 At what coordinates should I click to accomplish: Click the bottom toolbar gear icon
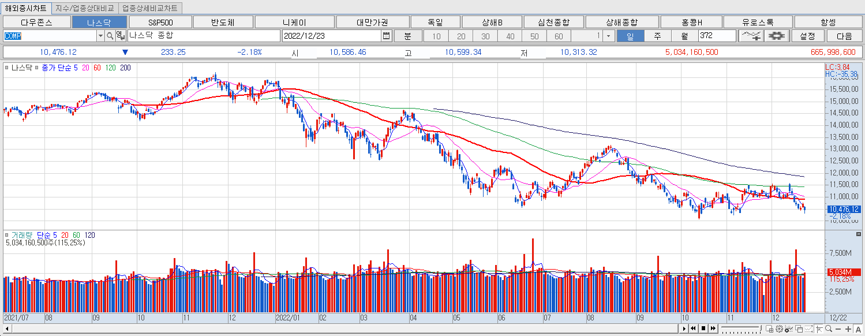[779, 328]
